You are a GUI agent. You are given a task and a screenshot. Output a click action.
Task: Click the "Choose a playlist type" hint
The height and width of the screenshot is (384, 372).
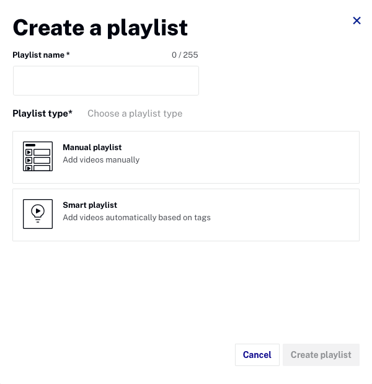[x=135, y=114]
